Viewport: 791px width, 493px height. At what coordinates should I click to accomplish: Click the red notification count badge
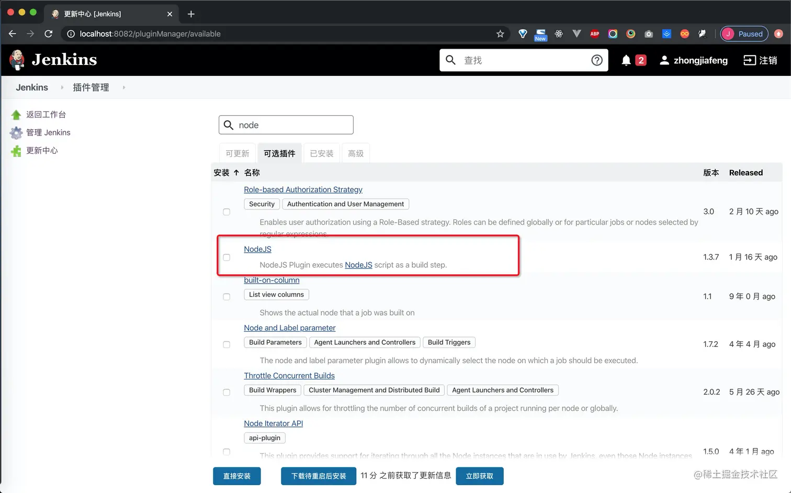[641, 60]
